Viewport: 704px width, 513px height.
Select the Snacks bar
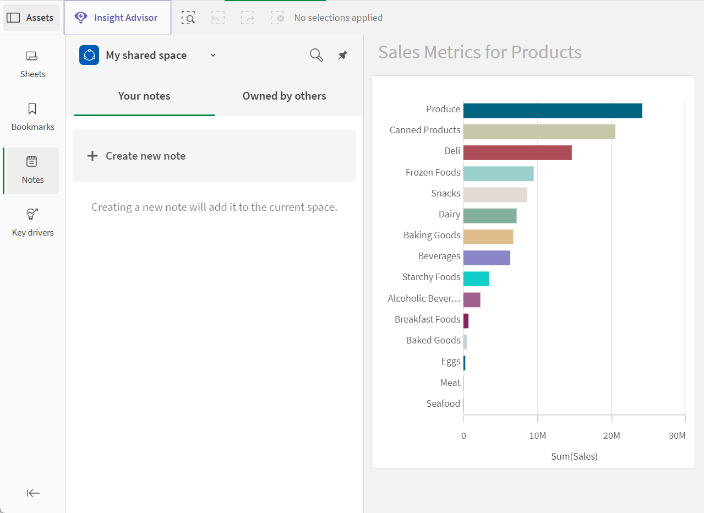(495, 194)
